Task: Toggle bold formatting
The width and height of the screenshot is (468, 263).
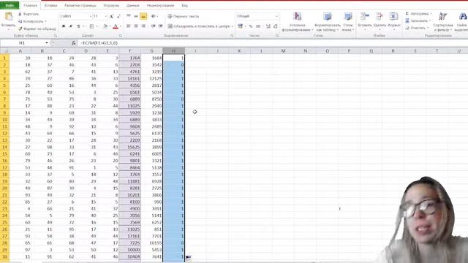Action: (x=64, y=26)
